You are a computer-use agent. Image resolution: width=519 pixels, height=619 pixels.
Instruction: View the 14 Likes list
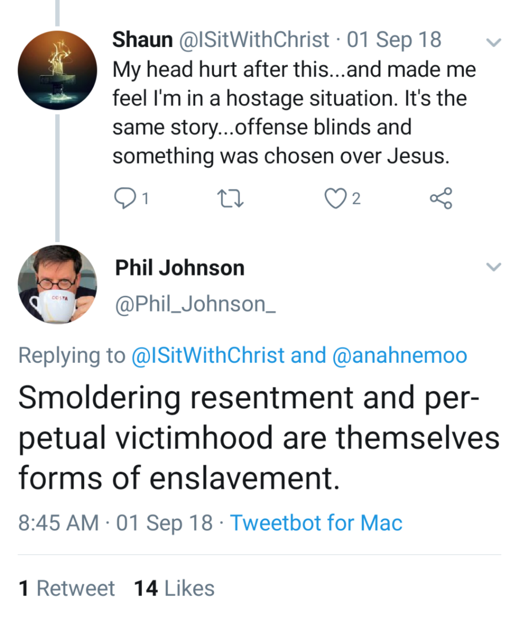pyautogui.click(x=174, y=588)
